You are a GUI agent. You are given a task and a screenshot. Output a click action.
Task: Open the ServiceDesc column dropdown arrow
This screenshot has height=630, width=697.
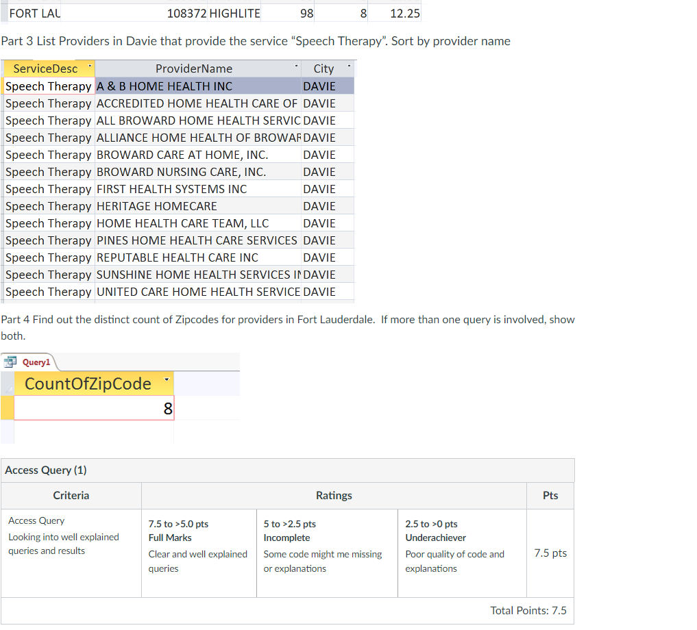coord(89,66)
